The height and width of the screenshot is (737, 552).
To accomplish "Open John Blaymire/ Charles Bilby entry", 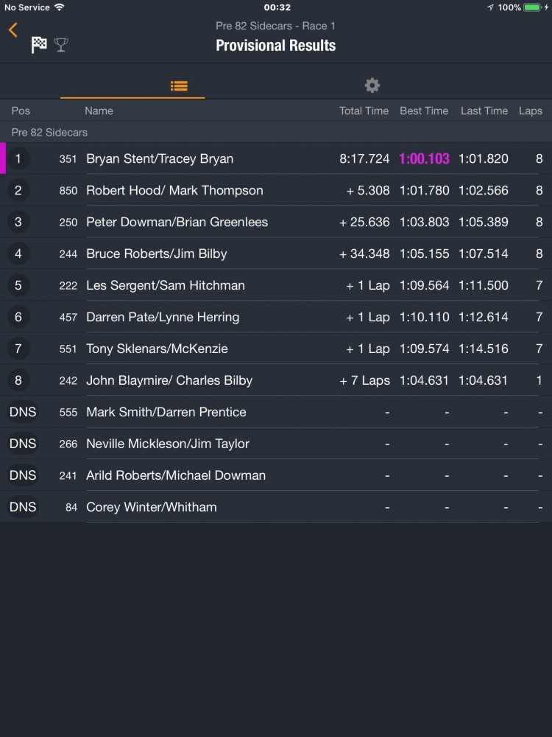I will tap(169, 380).
